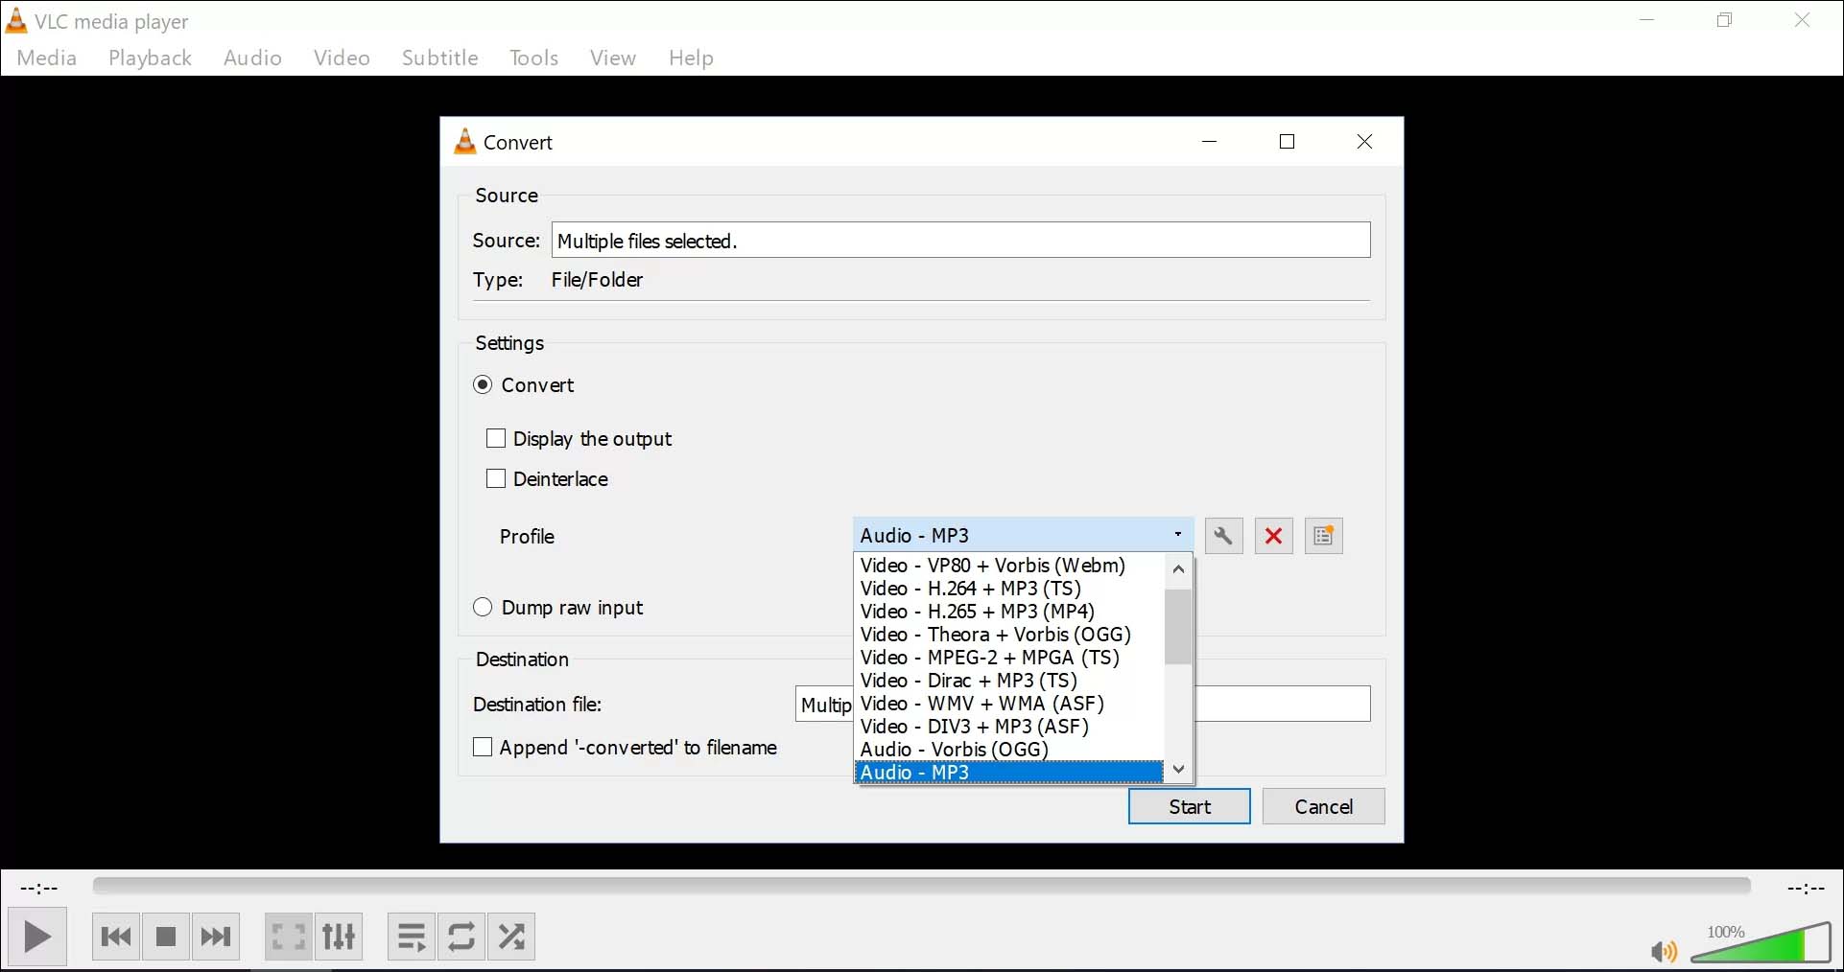Toggle the loop repeat icon
This screenshot has height=972, width=1844.
[x=461, y=937]
